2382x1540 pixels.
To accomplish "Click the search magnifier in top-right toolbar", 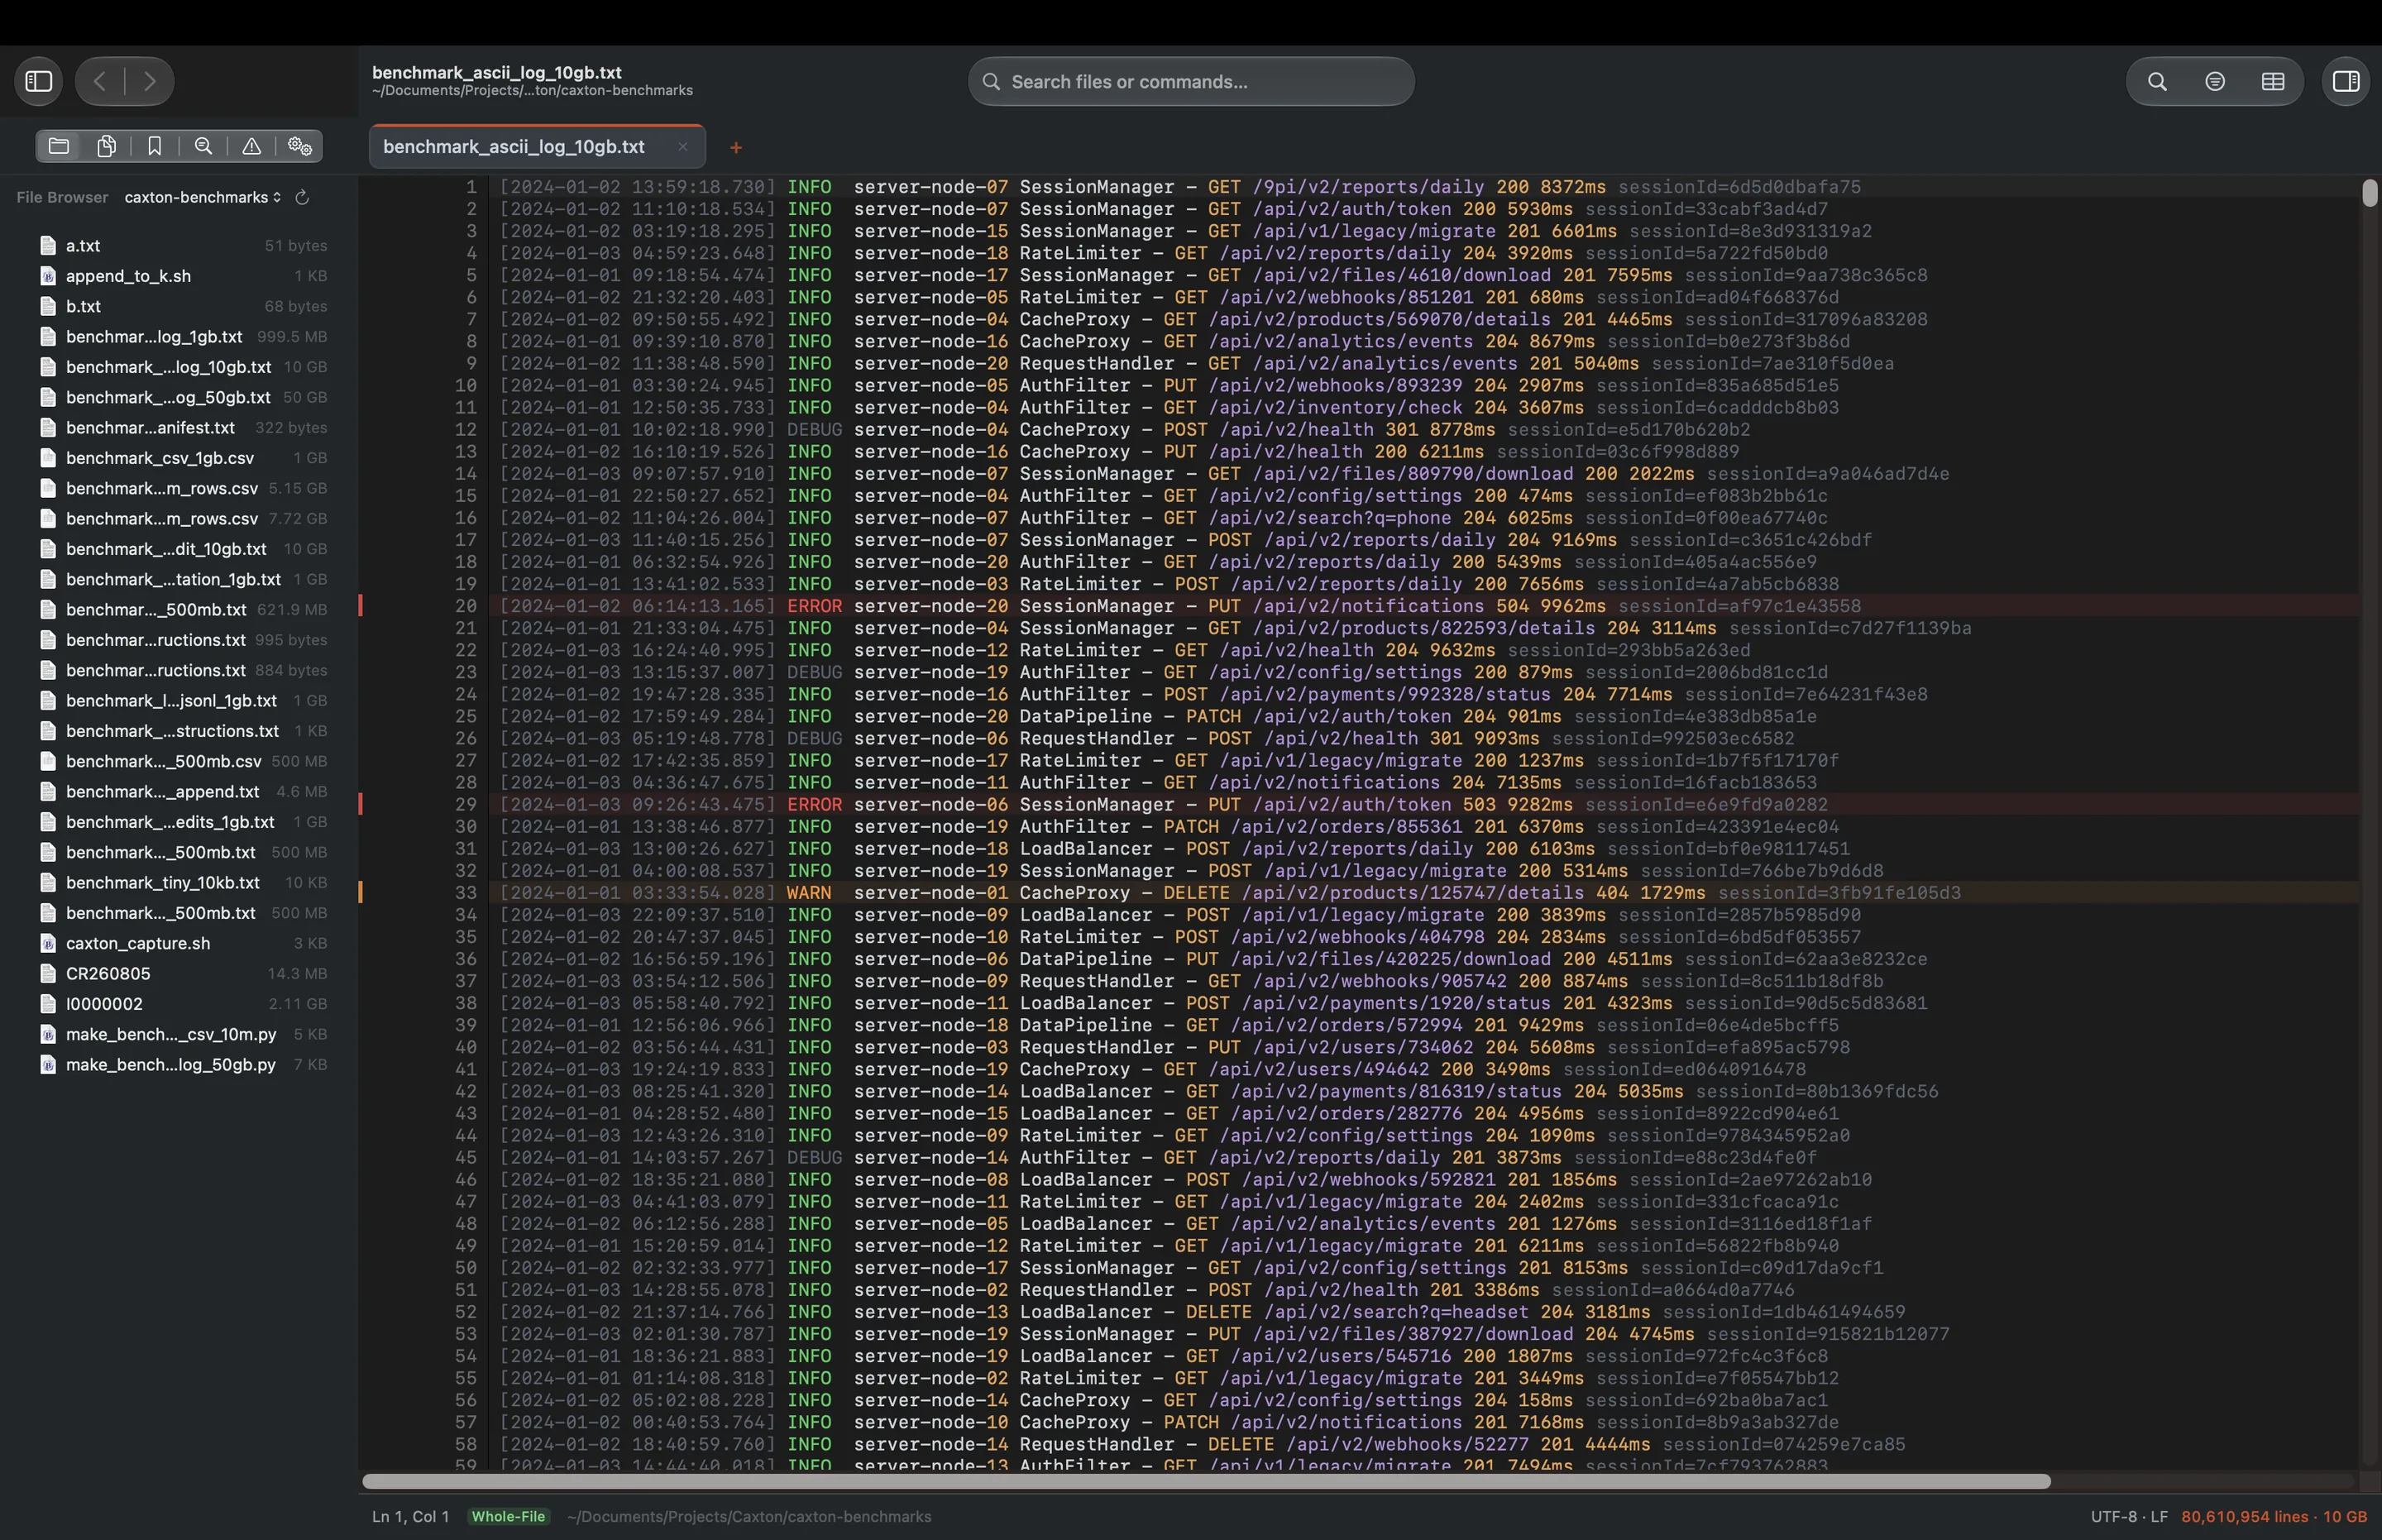I will coord(2157,81).
